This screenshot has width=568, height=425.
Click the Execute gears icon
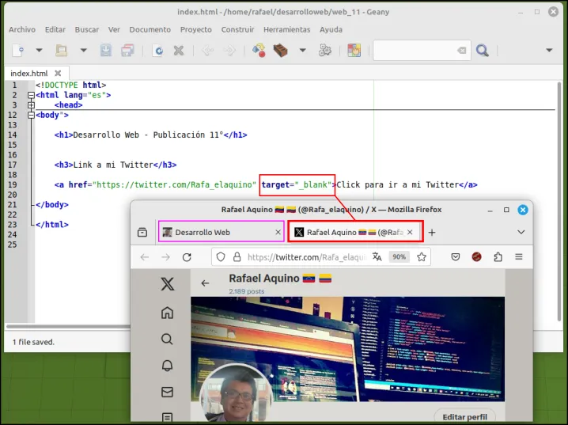[325, 51]
